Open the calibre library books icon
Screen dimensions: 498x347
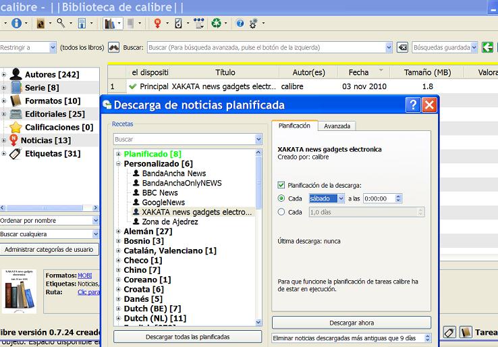pos(109,23)
